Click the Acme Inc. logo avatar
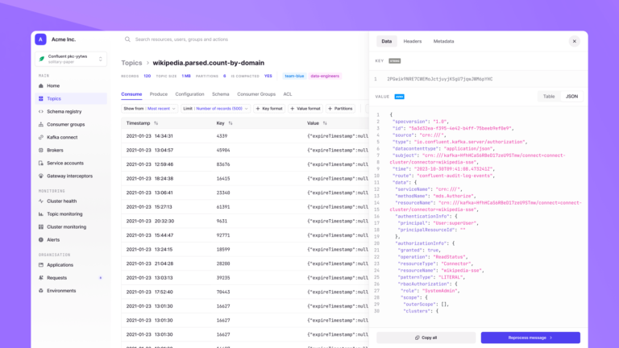This screenshot has width=619, height=348. [x=40, y=39]
